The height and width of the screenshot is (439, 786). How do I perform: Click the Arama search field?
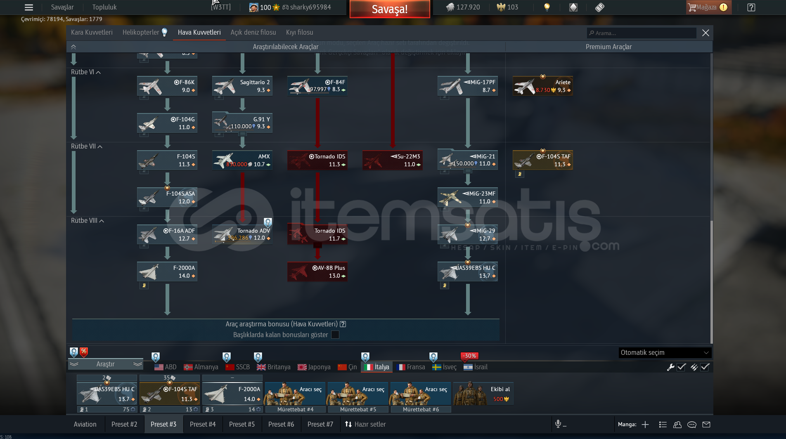click(x=642, y=33)
